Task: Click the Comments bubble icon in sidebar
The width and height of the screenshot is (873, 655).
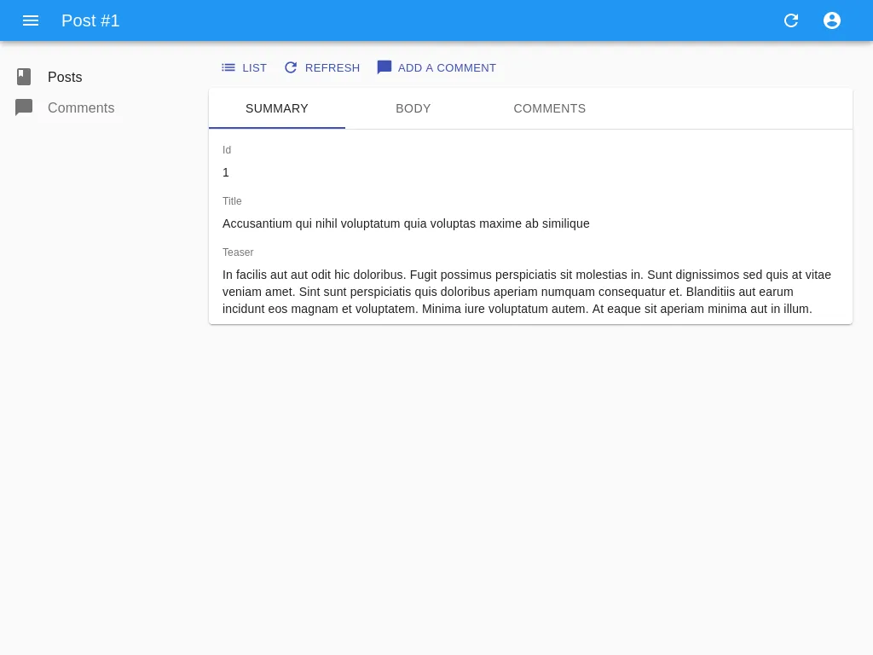Action: click(x=24, y=107)
